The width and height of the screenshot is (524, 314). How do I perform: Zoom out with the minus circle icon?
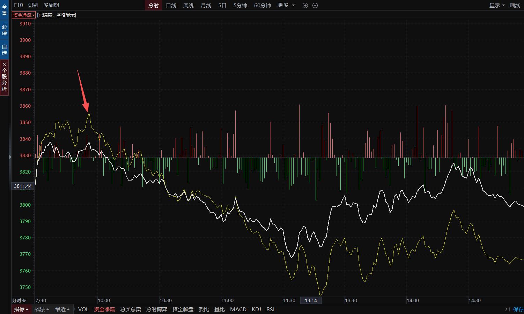coord(315,6)
